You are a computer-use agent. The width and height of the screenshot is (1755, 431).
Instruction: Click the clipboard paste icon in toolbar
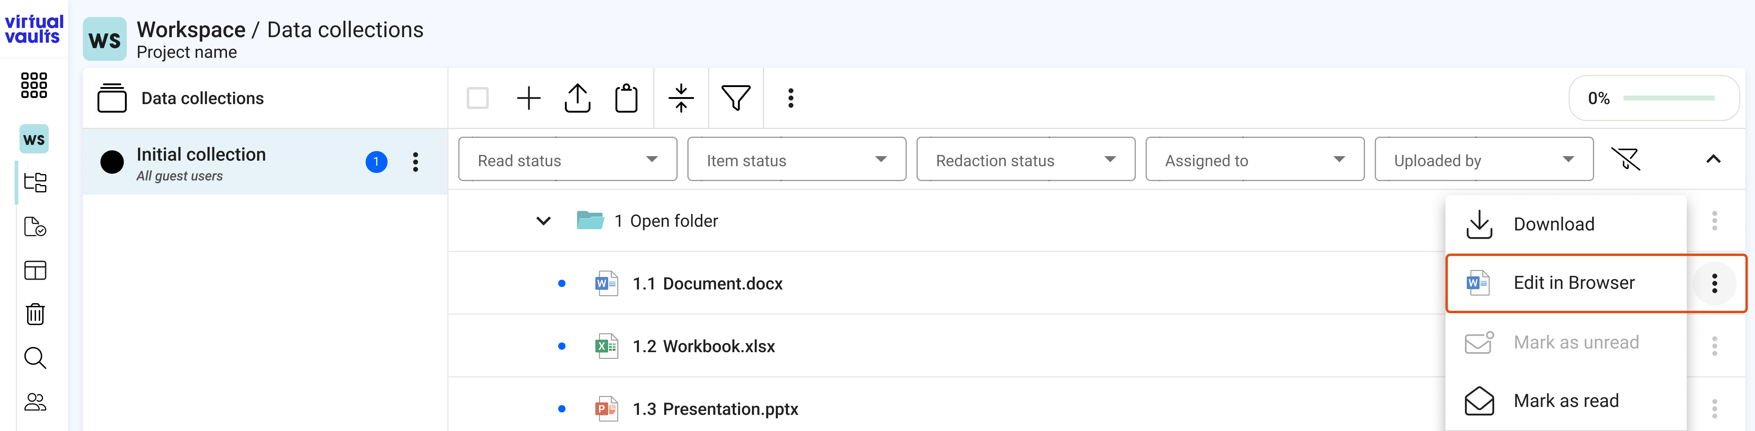click(626, 98)
